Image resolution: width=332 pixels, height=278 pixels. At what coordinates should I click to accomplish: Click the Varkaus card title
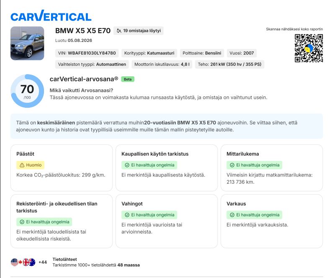point(236,204)
